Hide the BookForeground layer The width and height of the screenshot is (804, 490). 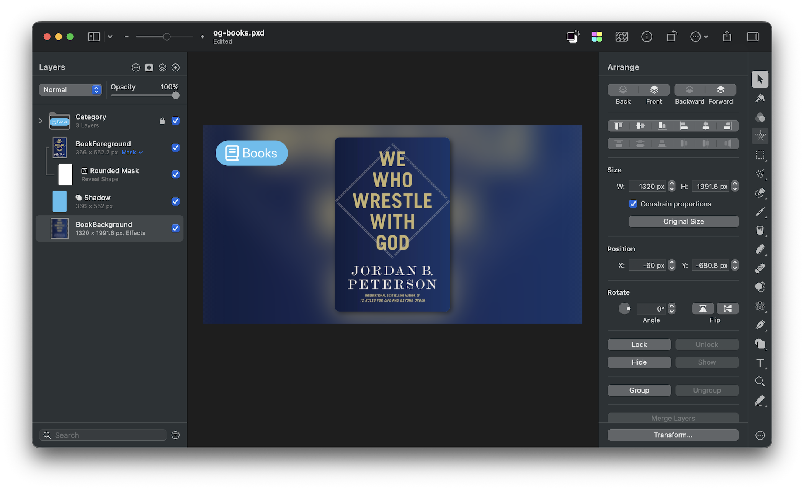(175, 148)
